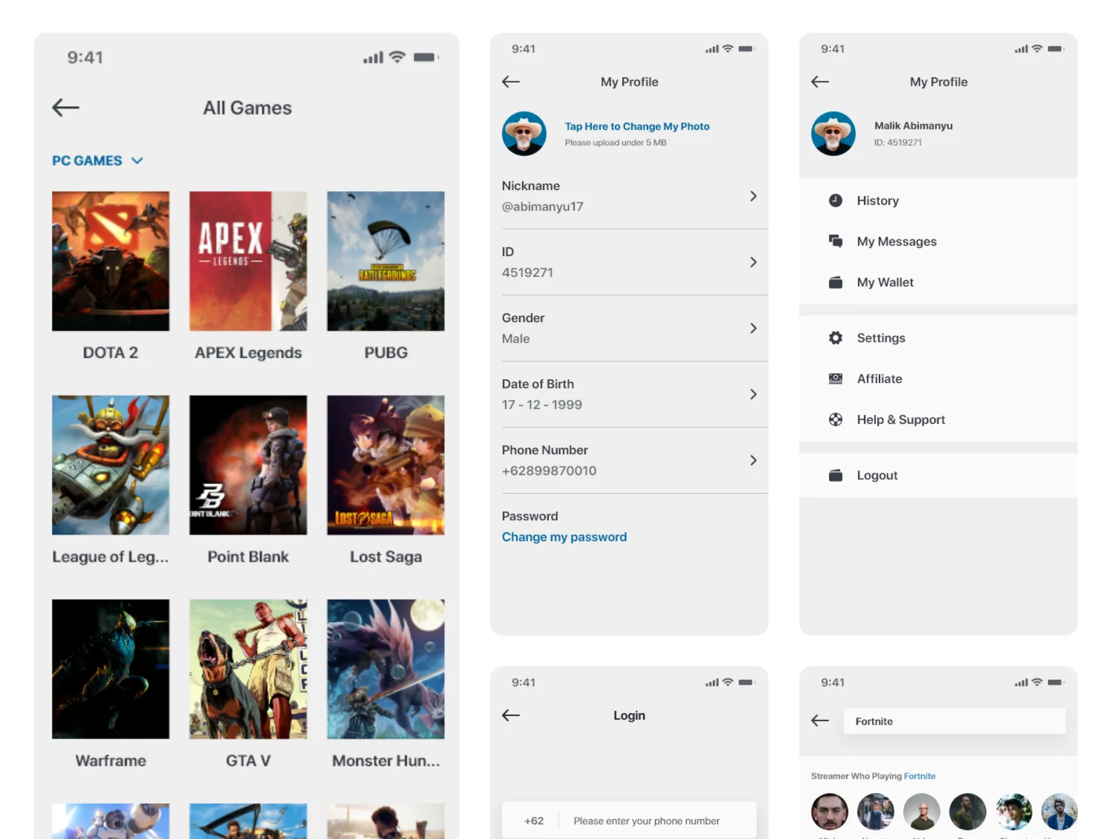Open the Affiliate menu item
This screenshot has height=839, width=1111.
click(938, 379)
